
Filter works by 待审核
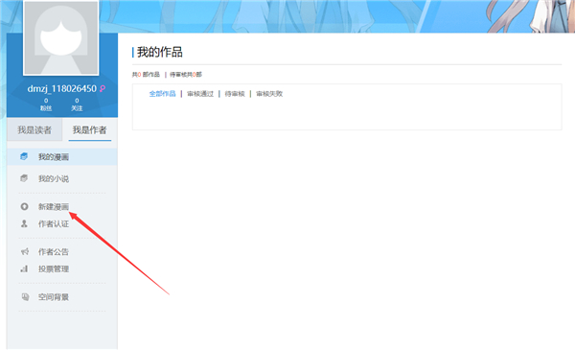[235, 94]
